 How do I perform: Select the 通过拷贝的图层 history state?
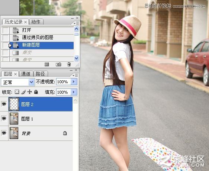(x=42, y=38)
